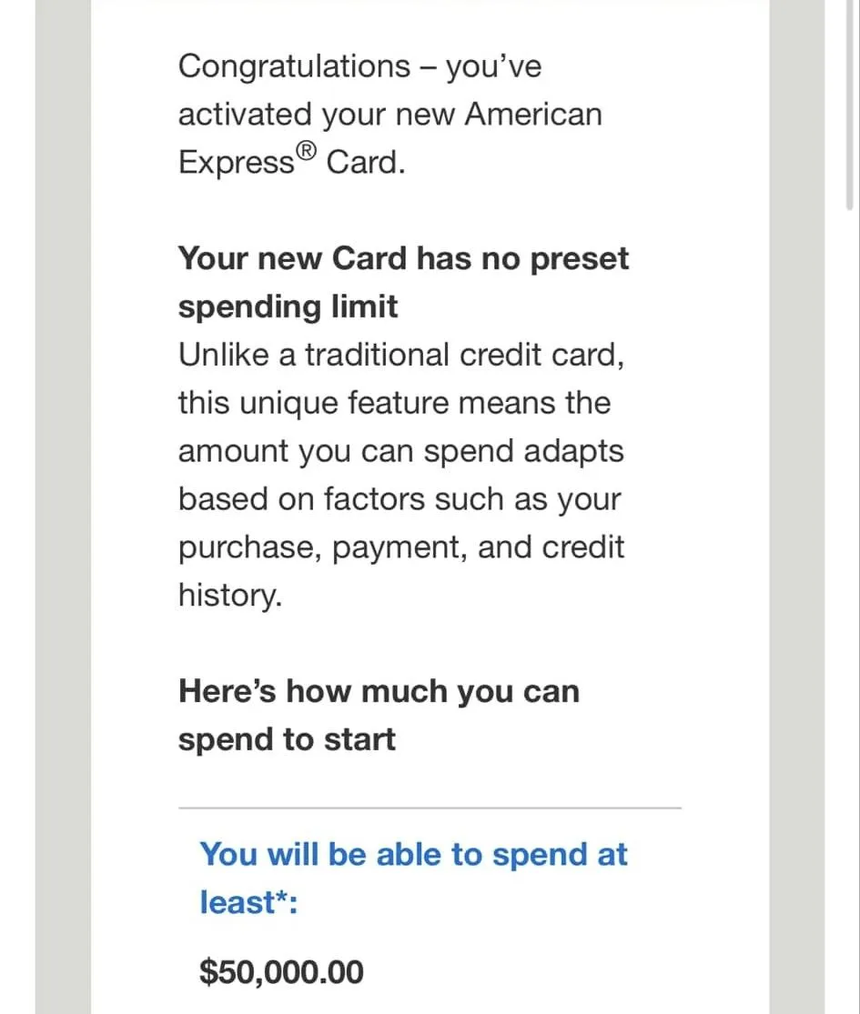
Task: Click the bold "spending limit" heading line
Action: (288, 307)
